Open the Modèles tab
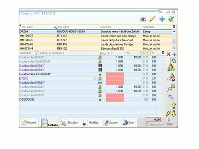Viewport: 199px width, 149px height. tap(92, 123)
